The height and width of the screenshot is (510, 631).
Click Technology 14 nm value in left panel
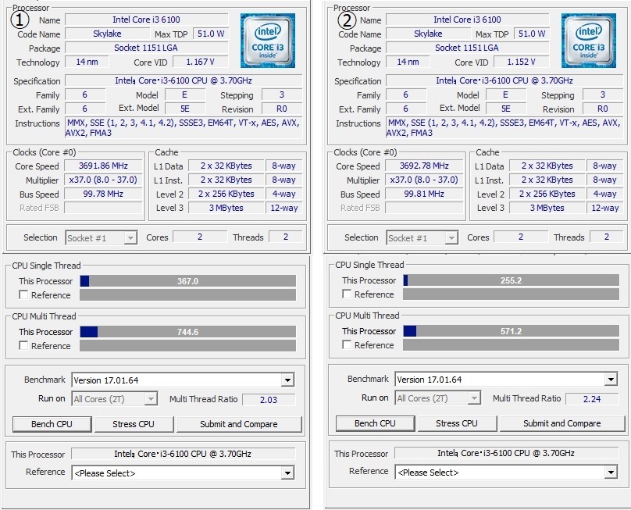[x=87, y=62]
